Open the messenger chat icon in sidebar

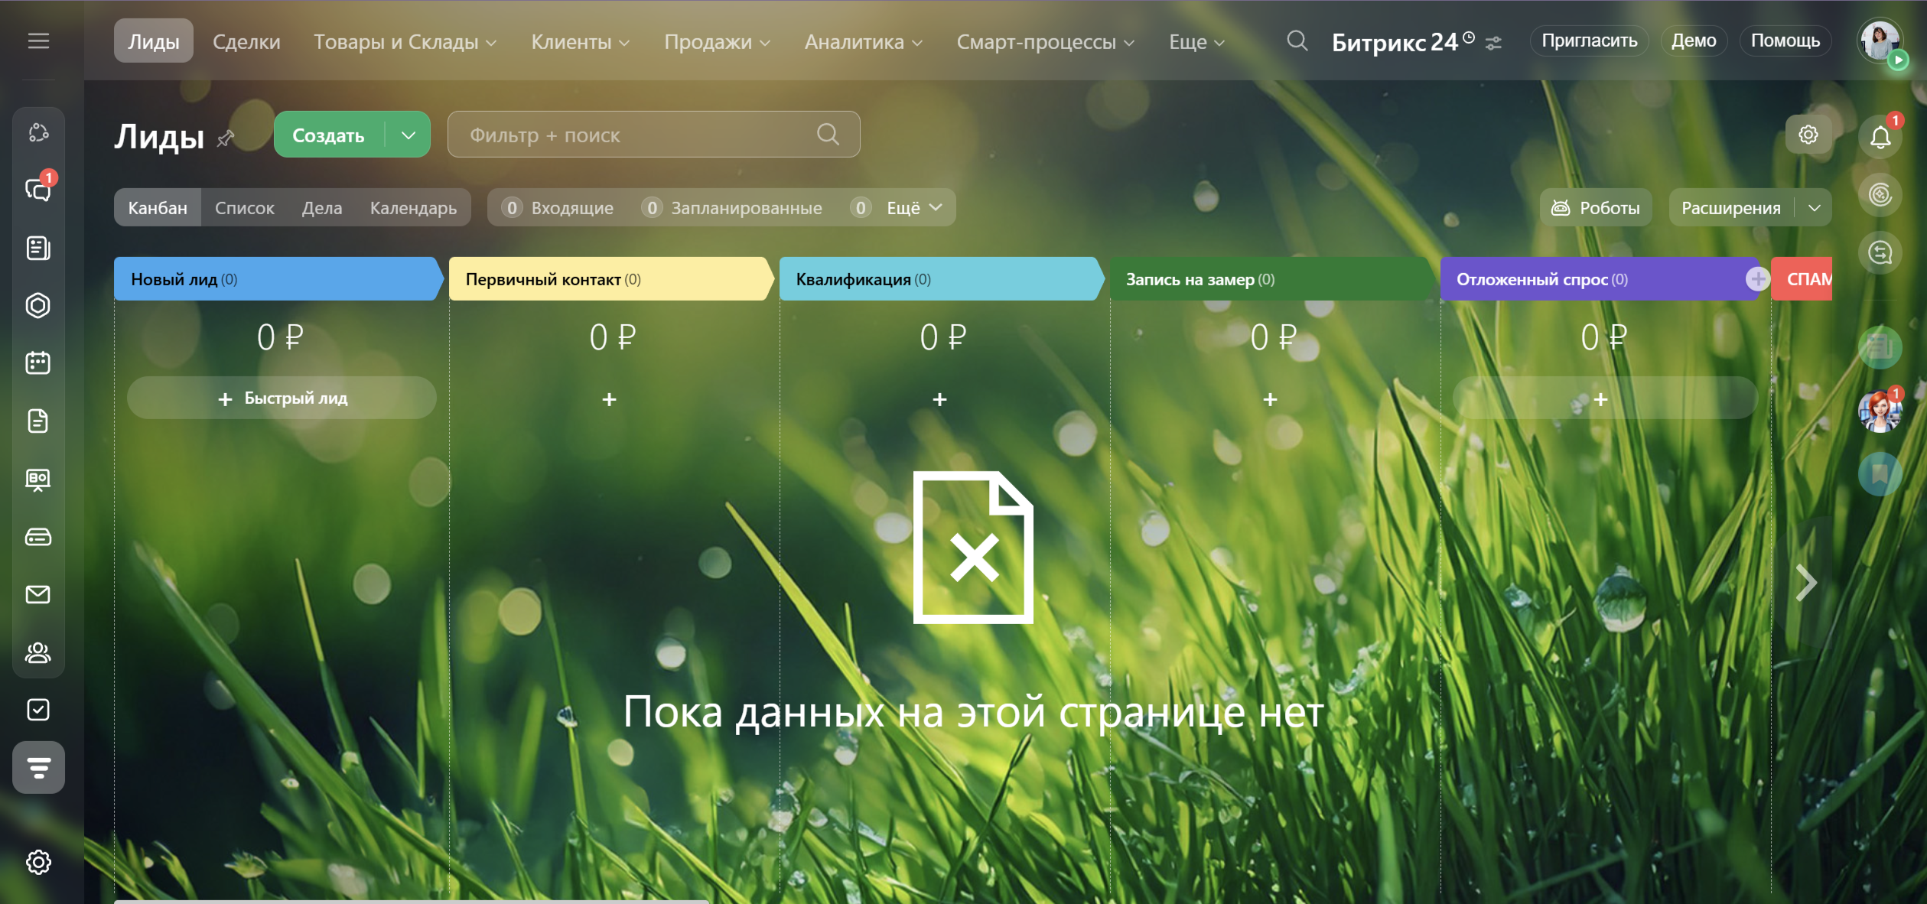[x=38, y=189]
